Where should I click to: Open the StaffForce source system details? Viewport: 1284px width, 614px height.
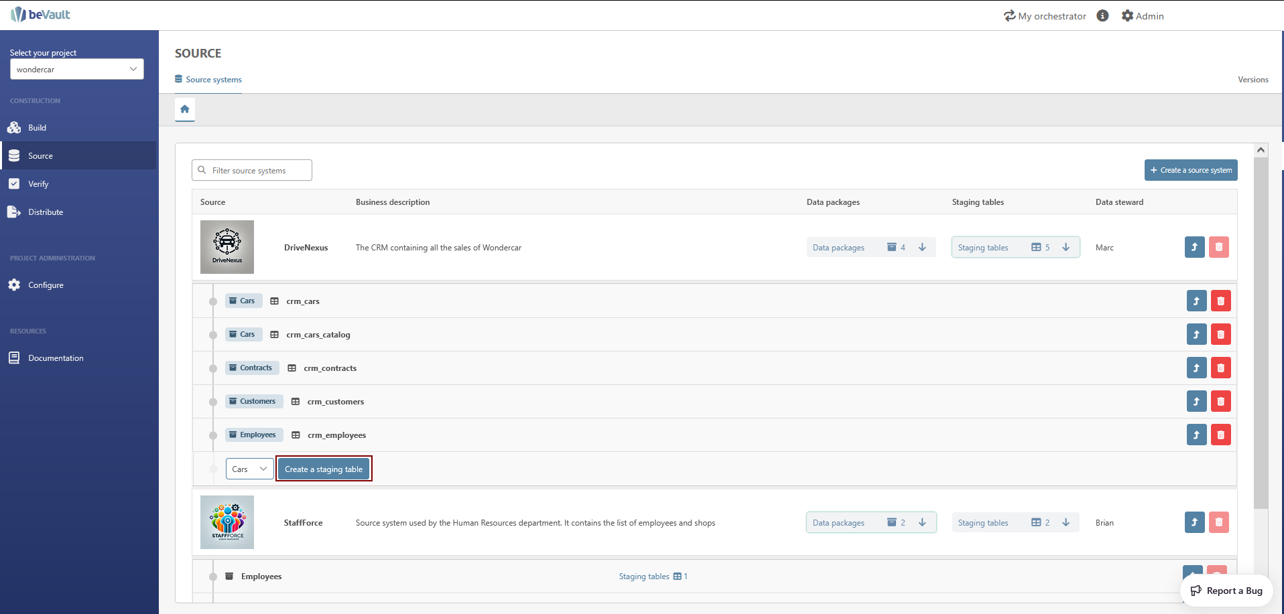point(1194,522)
